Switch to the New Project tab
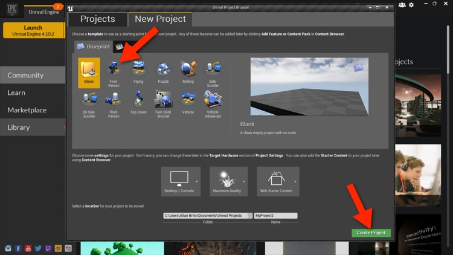The image size is (453, 255). [160, 19]
